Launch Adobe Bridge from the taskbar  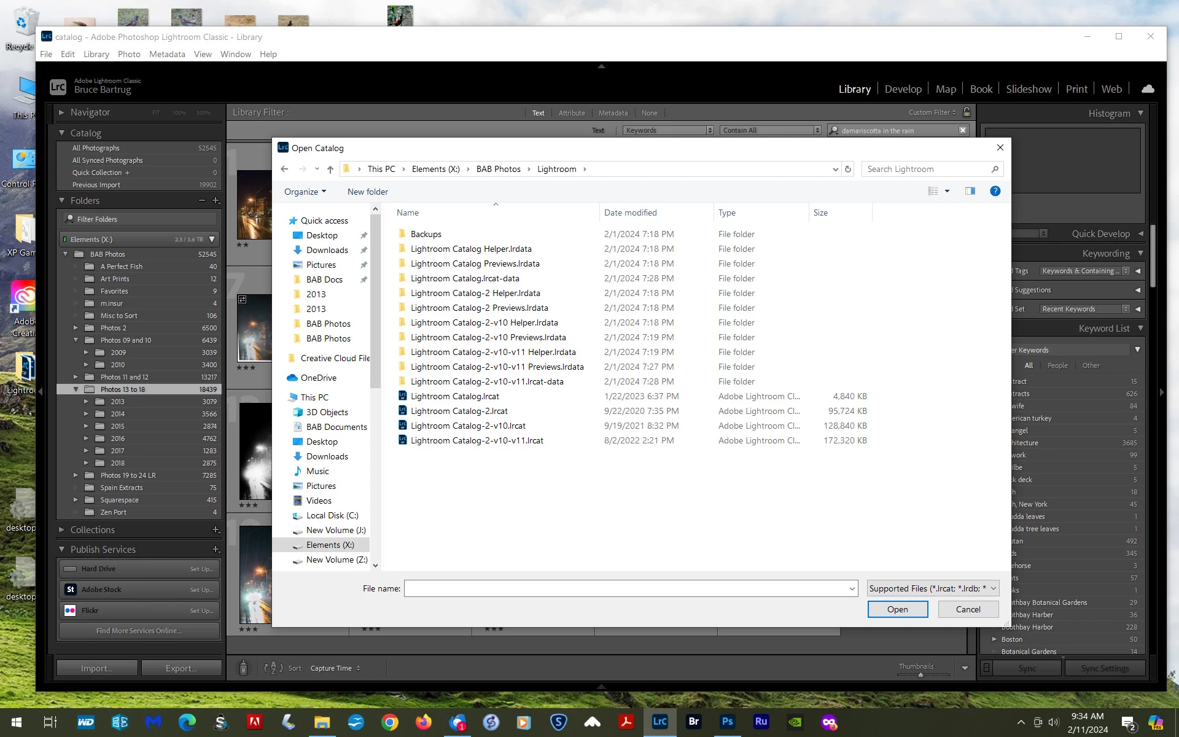(x=693, y=722)
